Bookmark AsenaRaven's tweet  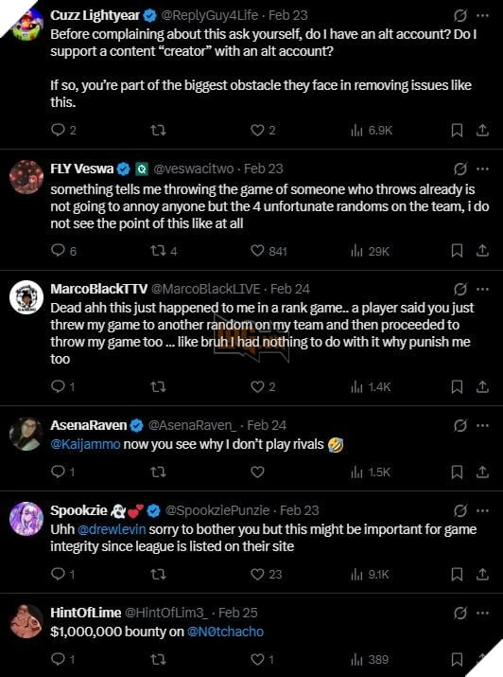click(457, 472)
